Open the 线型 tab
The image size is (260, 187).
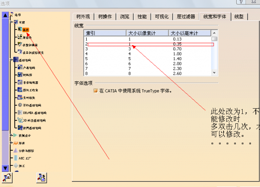239,16
